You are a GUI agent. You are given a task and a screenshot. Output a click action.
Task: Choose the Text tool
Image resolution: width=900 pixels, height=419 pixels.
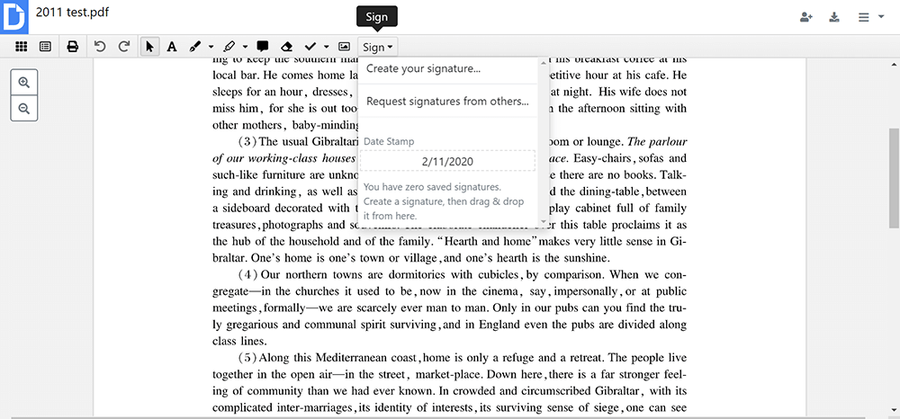171,47
